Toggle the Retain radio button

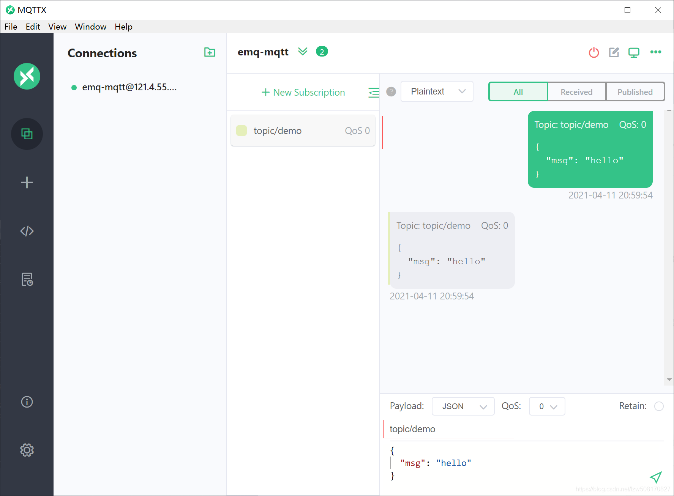coord(659,406)
